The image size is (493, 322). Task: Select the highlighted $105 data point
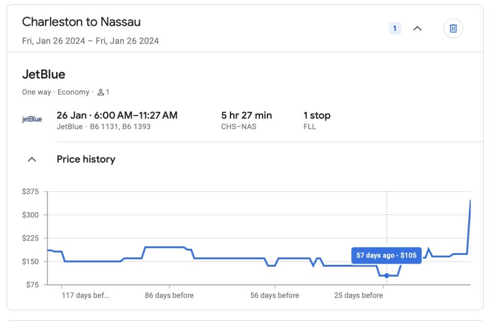386,275
